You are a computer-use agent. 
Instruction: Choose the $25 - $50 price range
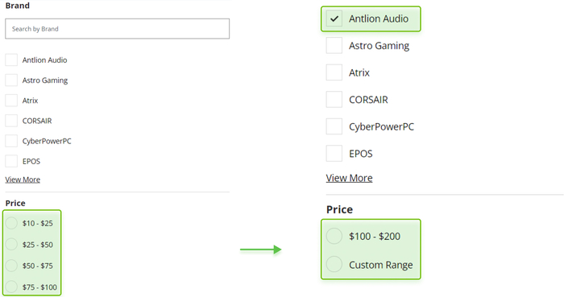(11, 244)
